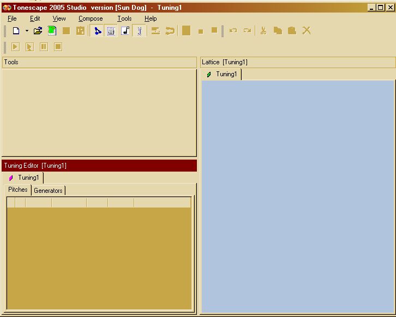Click the Tonescape application icon in the title bar

[7, 8]
